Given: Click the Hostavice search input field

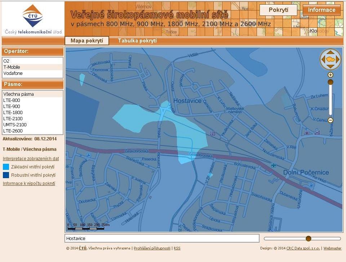Looking at the screenshot, I should [162, 238].
